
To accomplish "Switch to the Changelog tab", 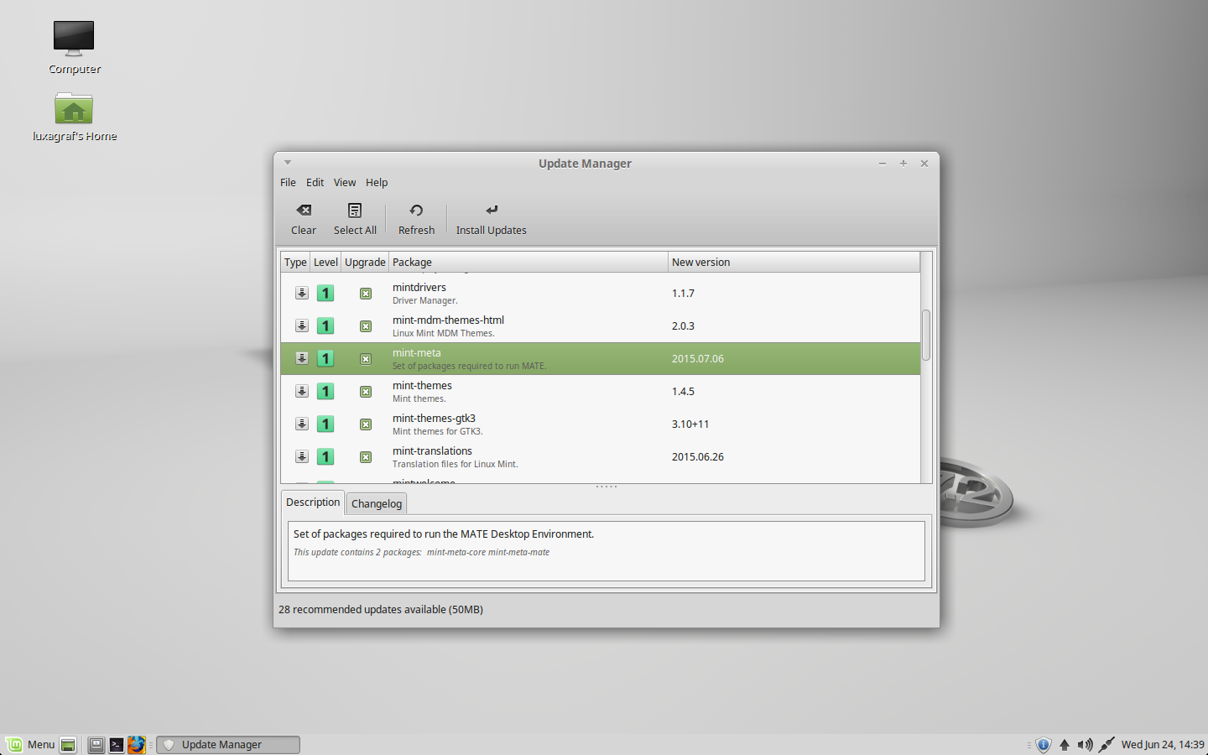I will (376, 502).
